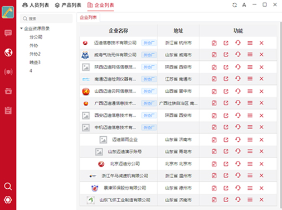Open the chat messages sidebar icon
Screen dimensions: 282x210
(x=8, y=33)
